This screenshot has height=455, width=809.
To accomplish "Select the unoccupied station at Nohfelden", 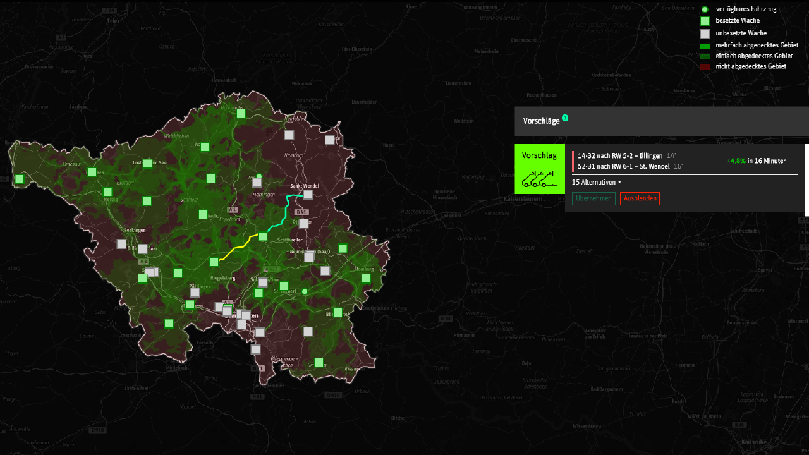I will click(x=289, y=135).
